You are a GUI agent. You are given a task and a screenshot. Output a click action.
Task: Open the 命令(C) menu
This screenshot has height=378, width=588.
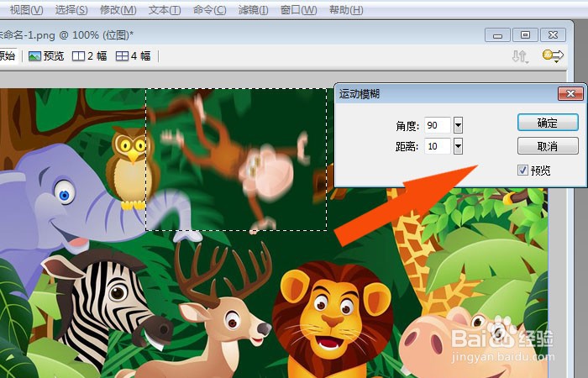[x=210, y=9]
